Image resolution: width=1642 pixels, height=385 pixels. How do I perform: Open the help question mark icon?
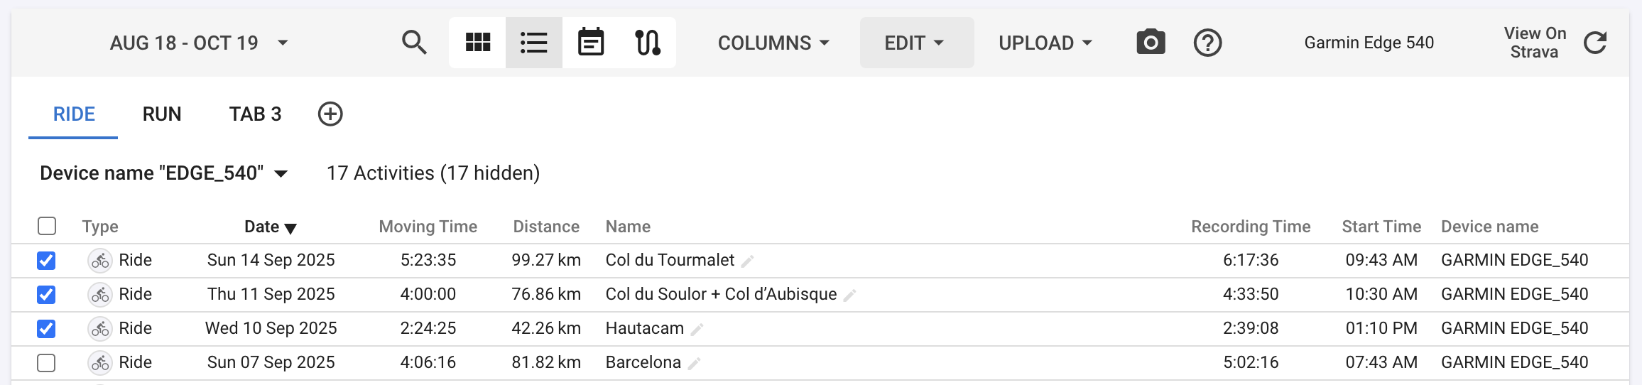[1207, 43]
